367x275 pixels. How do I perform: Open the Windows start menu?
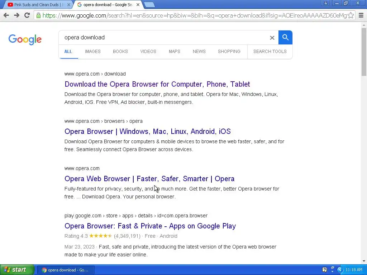(17, 270)
